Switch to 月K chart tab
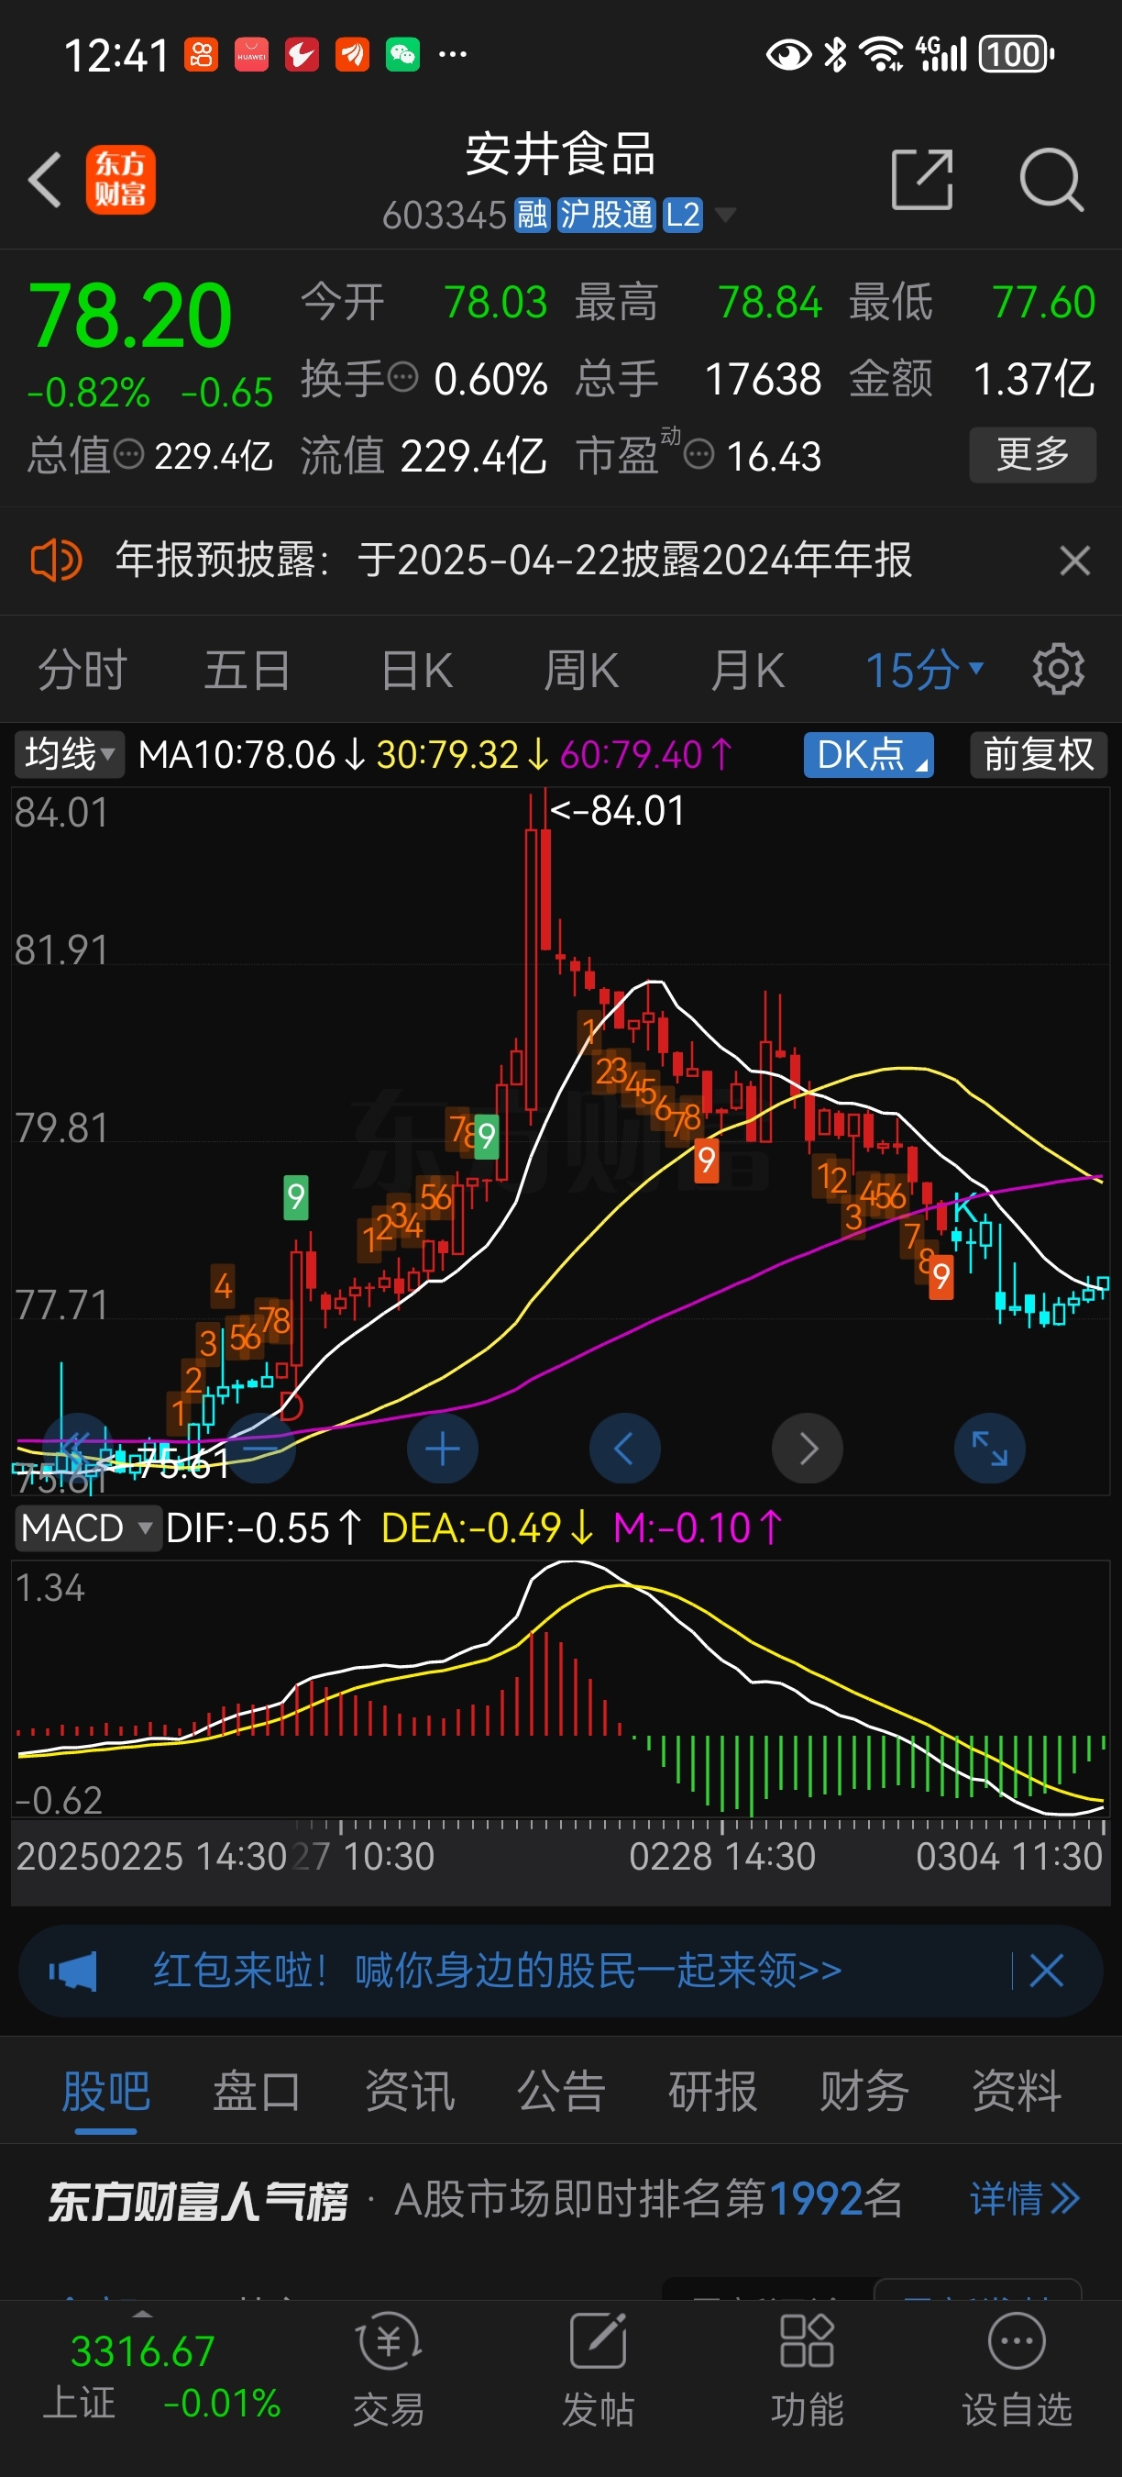The height and width of the screenshot is (2477, 1122). [747, 670]
